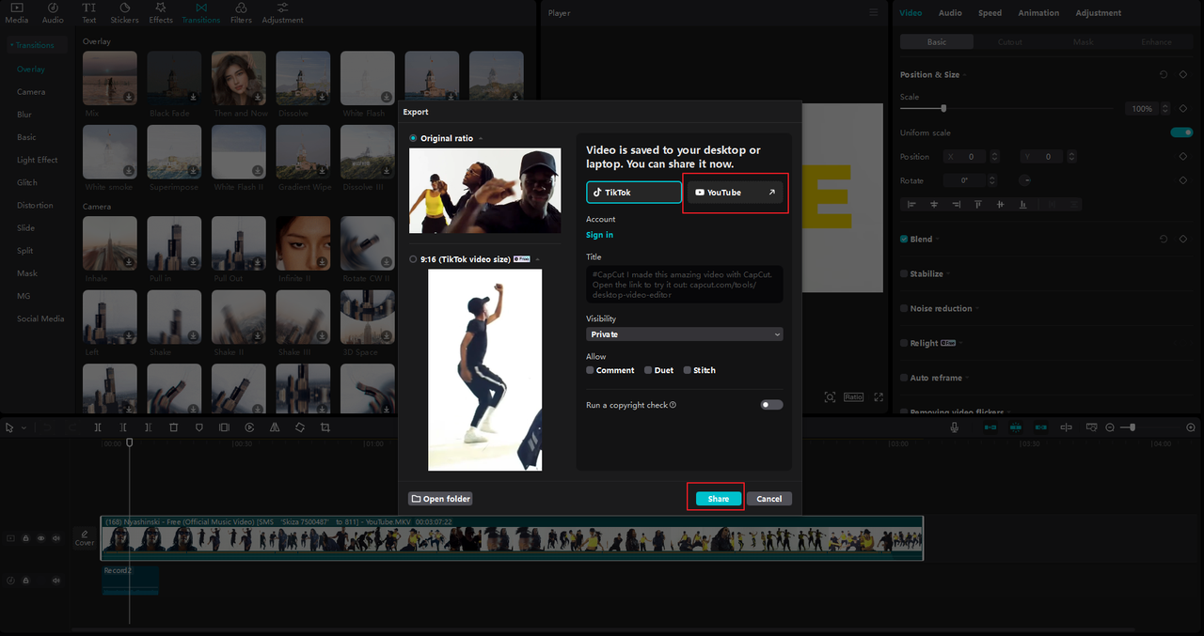Open the Visibility Private dropdown

point(684,334)
